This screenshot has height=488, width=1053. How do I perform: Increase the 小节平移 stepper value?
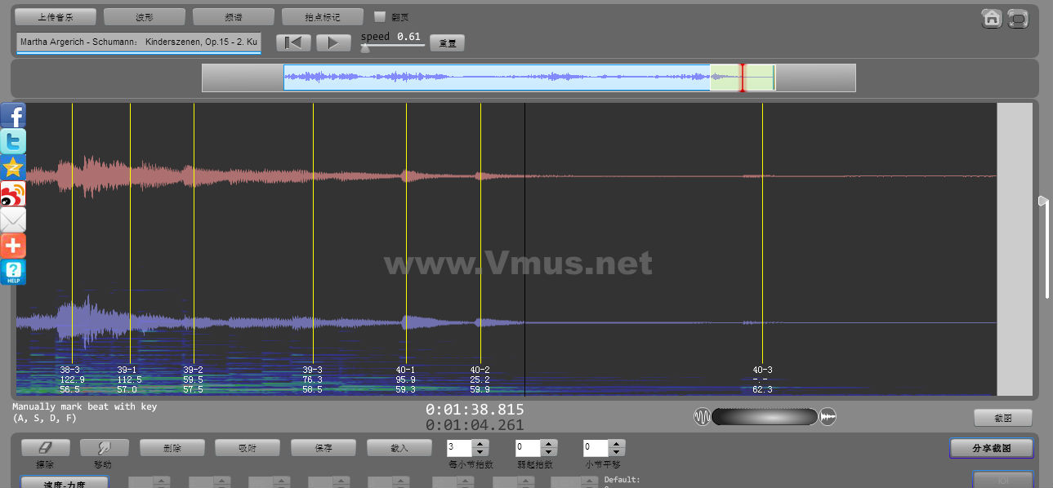(617, 444)
